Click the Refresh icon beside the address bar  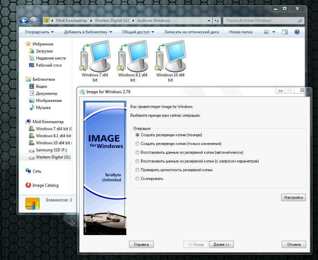[217, 21]
